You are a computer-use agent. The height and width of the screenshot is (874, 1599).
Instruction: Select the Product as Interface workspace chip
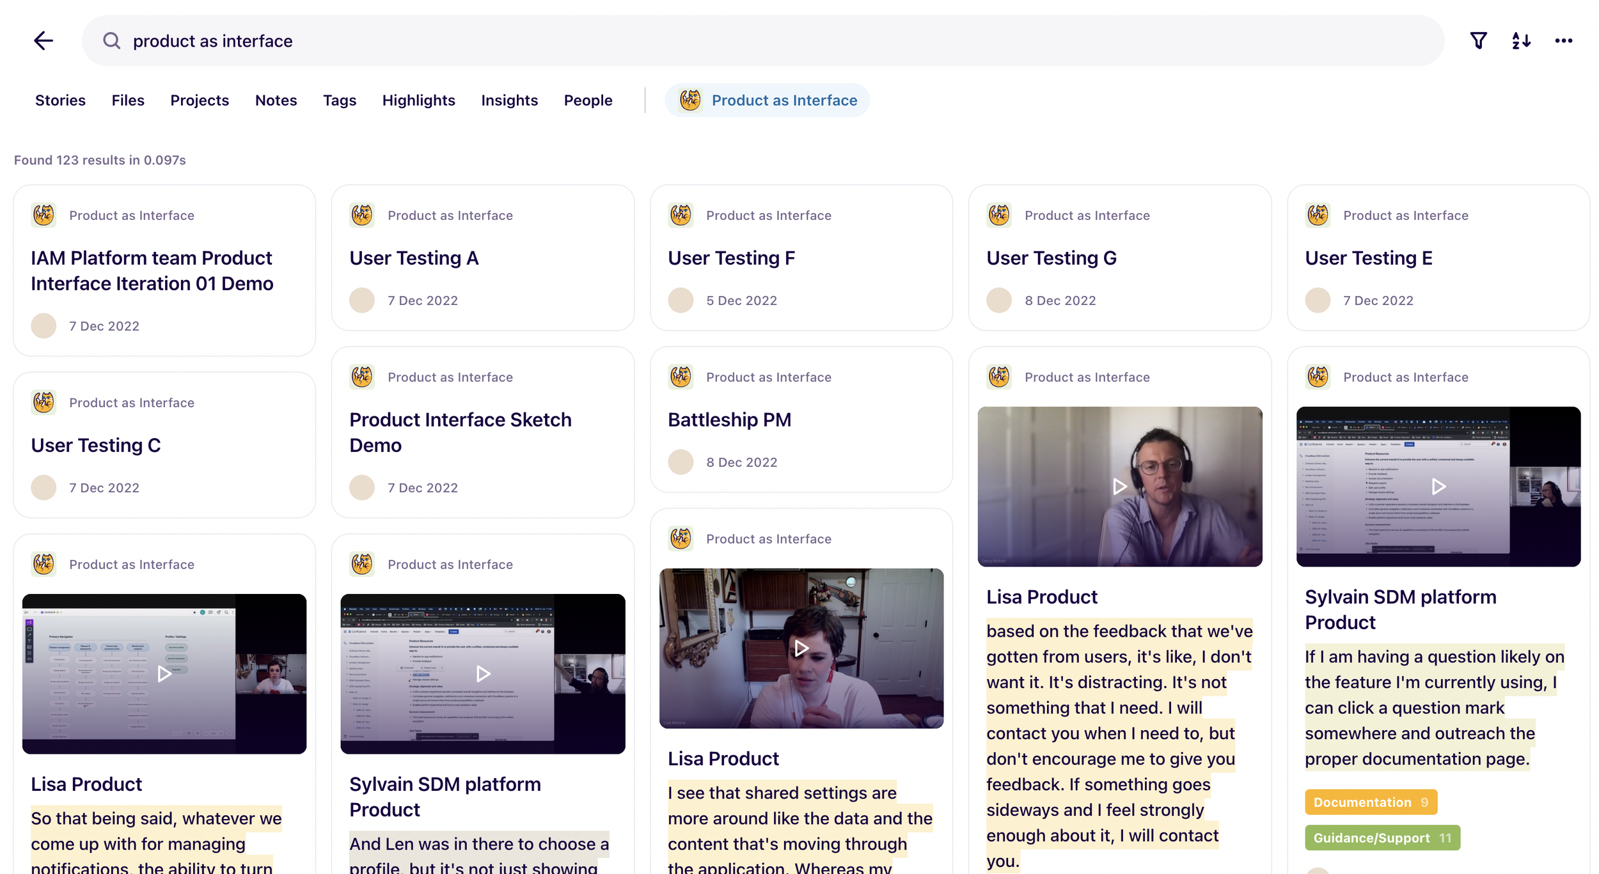[x=767, y=100]
